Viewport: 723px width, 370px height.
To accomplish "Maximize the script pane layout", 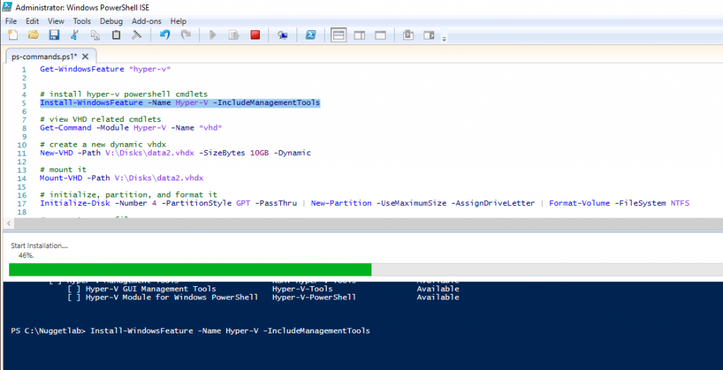I will [x=381, y=35].
